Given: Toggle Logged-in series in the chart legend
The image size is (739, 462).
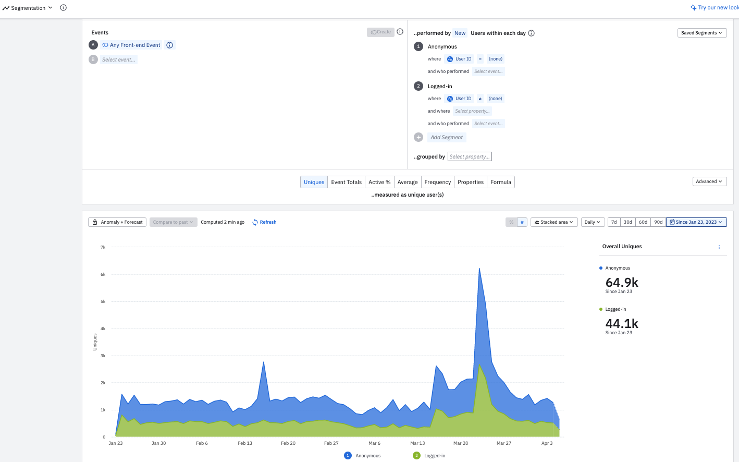Looking at the screenshot, I should (x=429, y=456).
